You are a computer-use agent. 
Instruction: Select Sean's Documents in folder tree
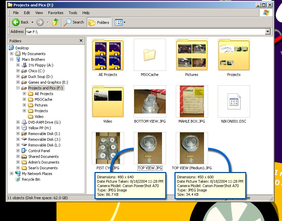(43, 168)
